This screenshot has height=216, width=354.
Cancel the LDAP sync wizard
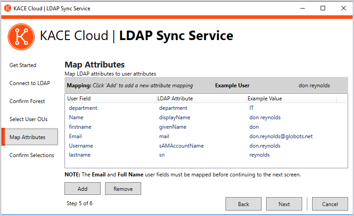[x=330, y=204]
